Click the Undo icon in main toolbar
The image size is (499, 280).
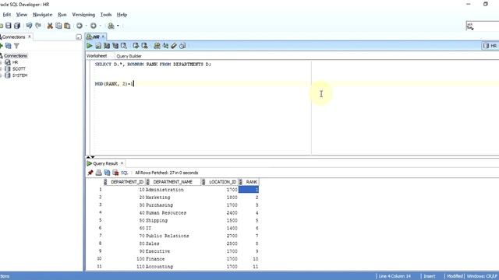tap(30, 26)
